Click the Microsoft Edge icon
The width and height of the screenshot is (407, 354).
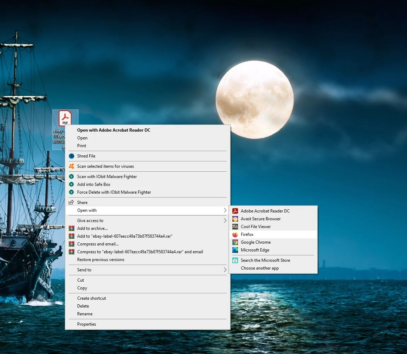click(235, 250)
